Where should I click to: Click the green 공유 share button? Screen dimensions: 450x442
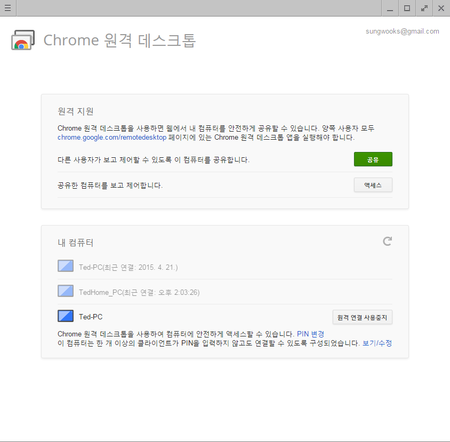pos(373,159)
